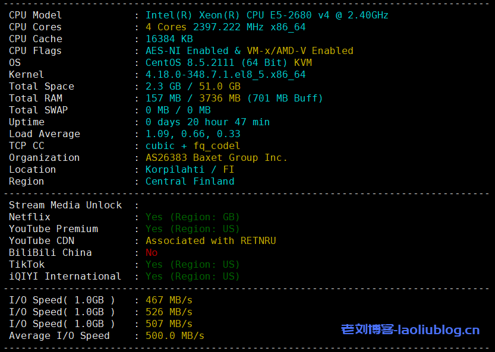Image resolution: width=495 pixels, height=352 pixels.
Task: Click the laoliublog.cn watermark link
Action: (x=410, y=329)
